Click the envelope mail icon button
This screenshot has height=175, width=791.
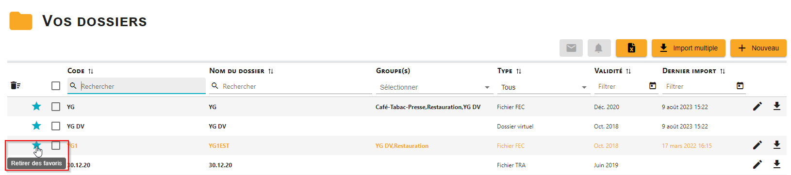571,48
